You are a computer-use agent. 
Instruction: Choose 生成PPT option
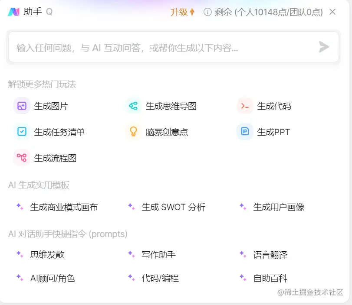click(x=273, y=132)
